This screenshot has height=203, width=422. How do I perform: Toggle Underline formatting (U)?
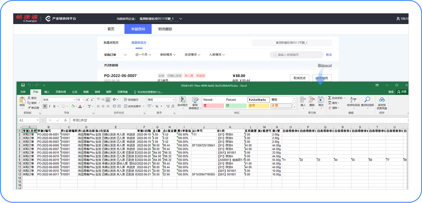pos(54,106)
